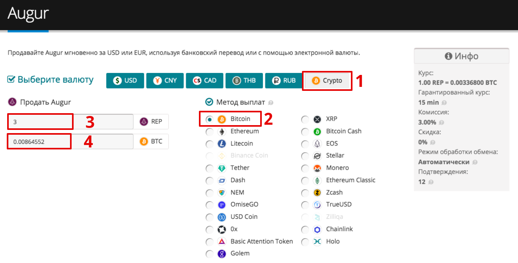The height and width of the screenshot is (263, 518).
Task: Click the USD Coin logo icon
Action: (x=222, y=217)
